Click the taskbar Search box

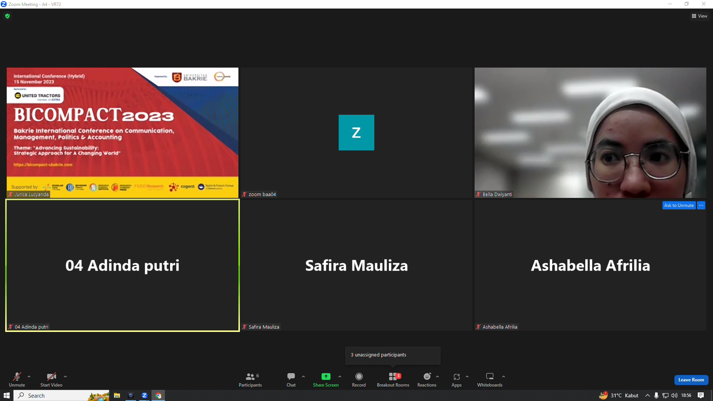coord(62,395)
